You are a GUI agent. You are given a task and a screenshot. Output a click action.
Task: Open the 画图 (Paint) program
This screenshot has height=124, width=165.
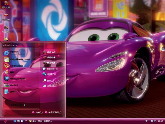(13, 72)
